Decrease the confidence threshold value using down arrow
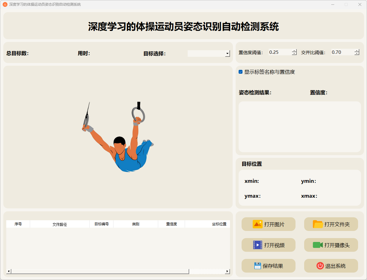The width and height of the screenshot is (367, 280). (x=294, y=54)
